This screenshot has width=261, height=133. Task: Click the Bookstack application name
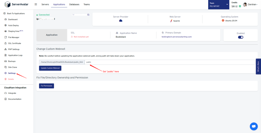(121, 37)
